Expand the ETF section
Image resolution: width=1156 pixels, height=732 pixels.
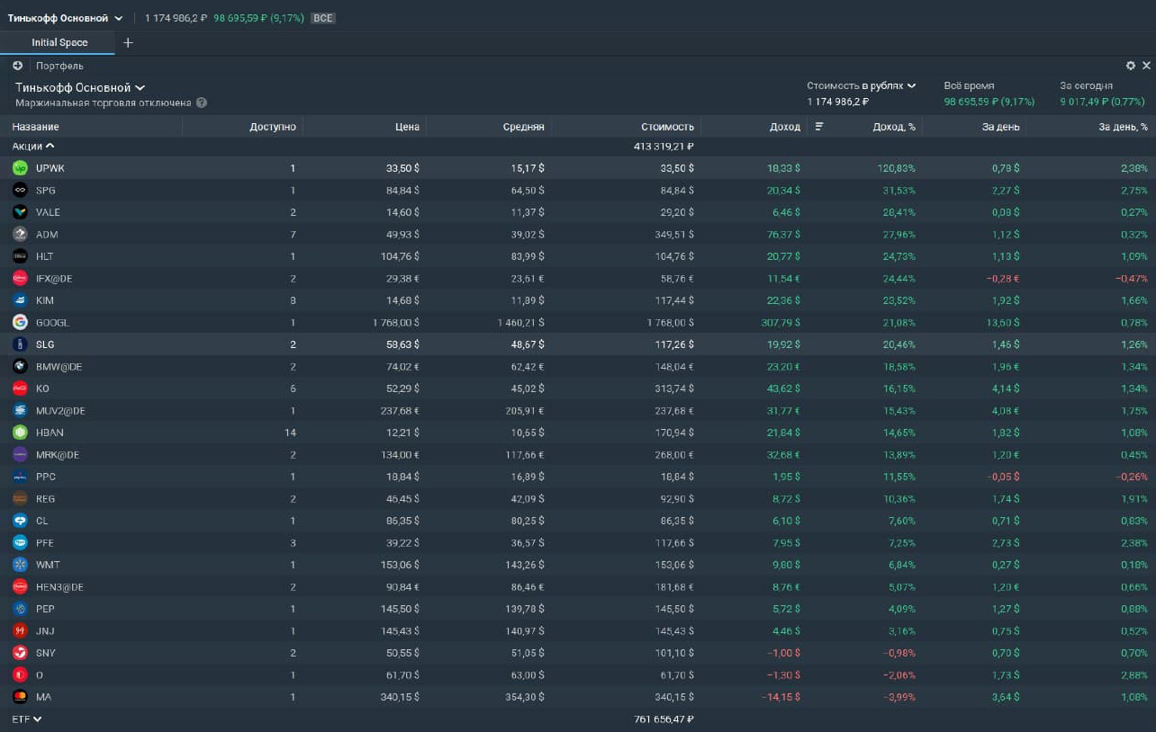27,719
